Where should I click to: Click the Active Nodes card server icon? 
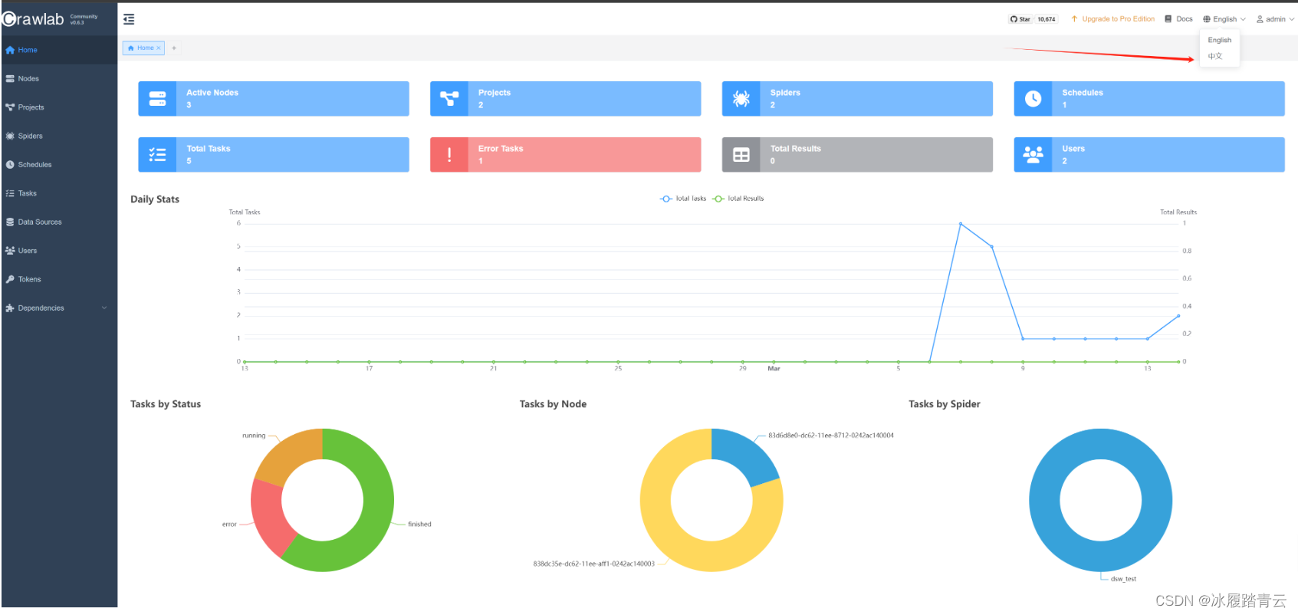(x=157, y=99)
